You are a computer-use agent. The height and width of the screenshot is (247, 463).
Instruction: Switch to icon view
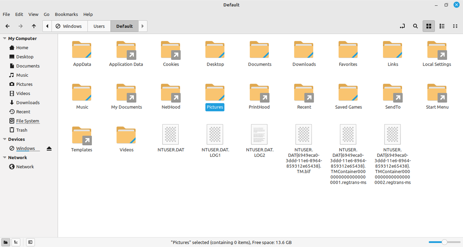tap(429, 26)
